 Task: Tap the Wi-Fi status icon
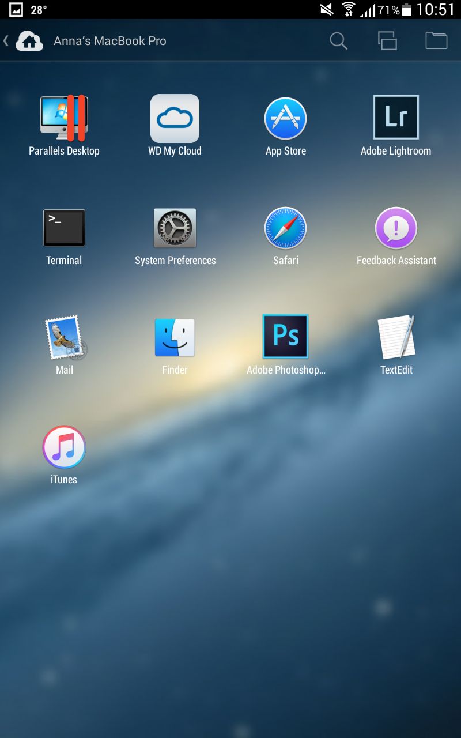(x=348, y=9)
